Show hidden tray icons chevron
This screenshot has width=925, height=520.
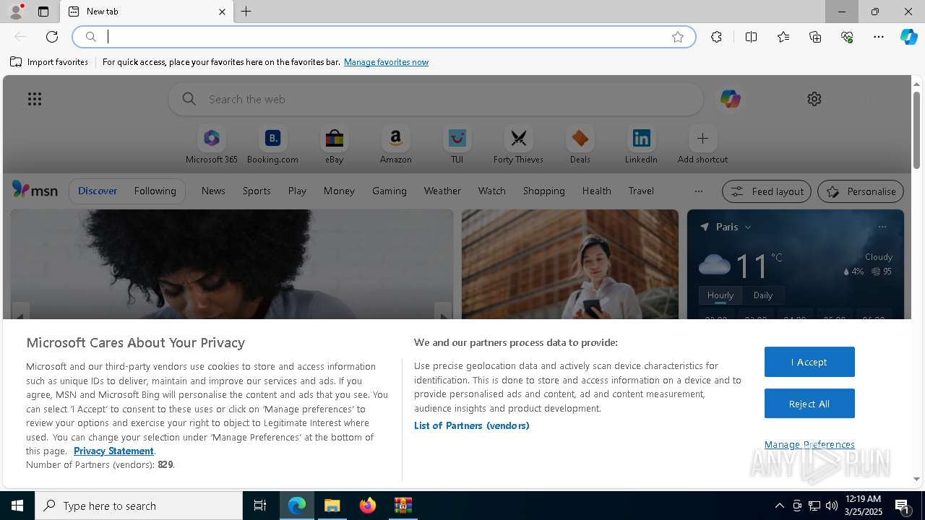pyautogui.click(x=779, y=506)
